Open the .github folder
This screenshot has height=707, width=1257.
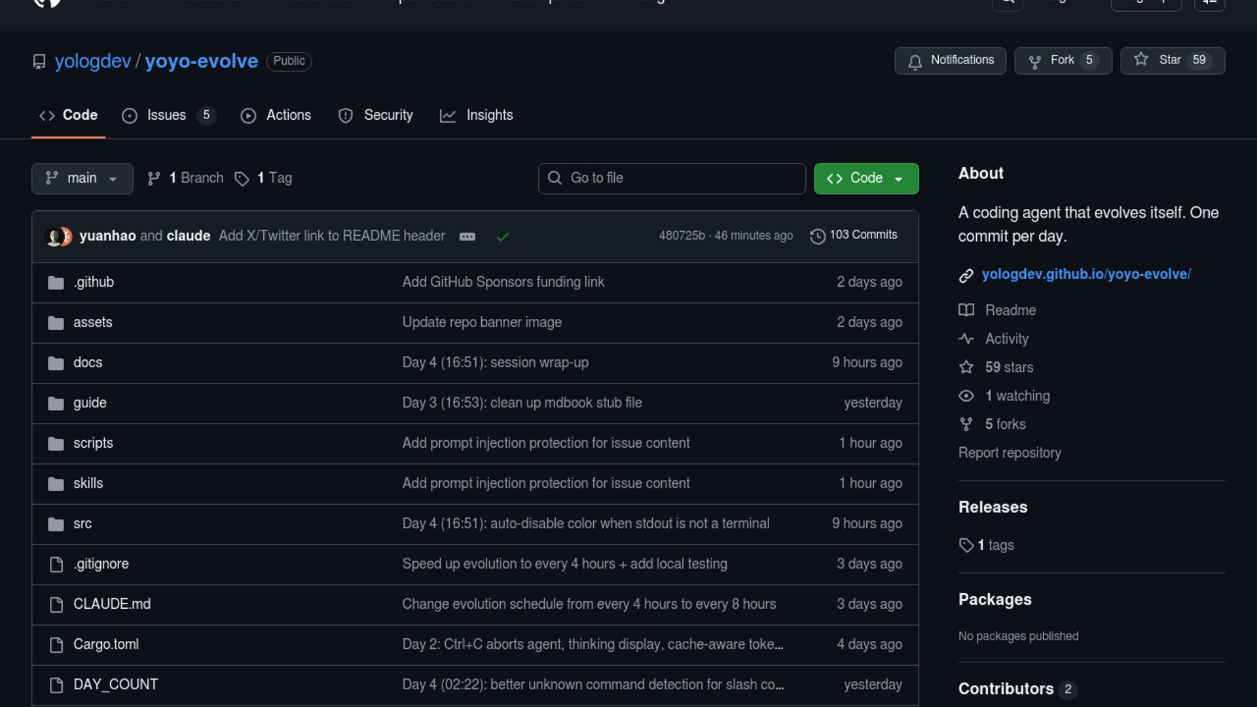coord(94,282)
